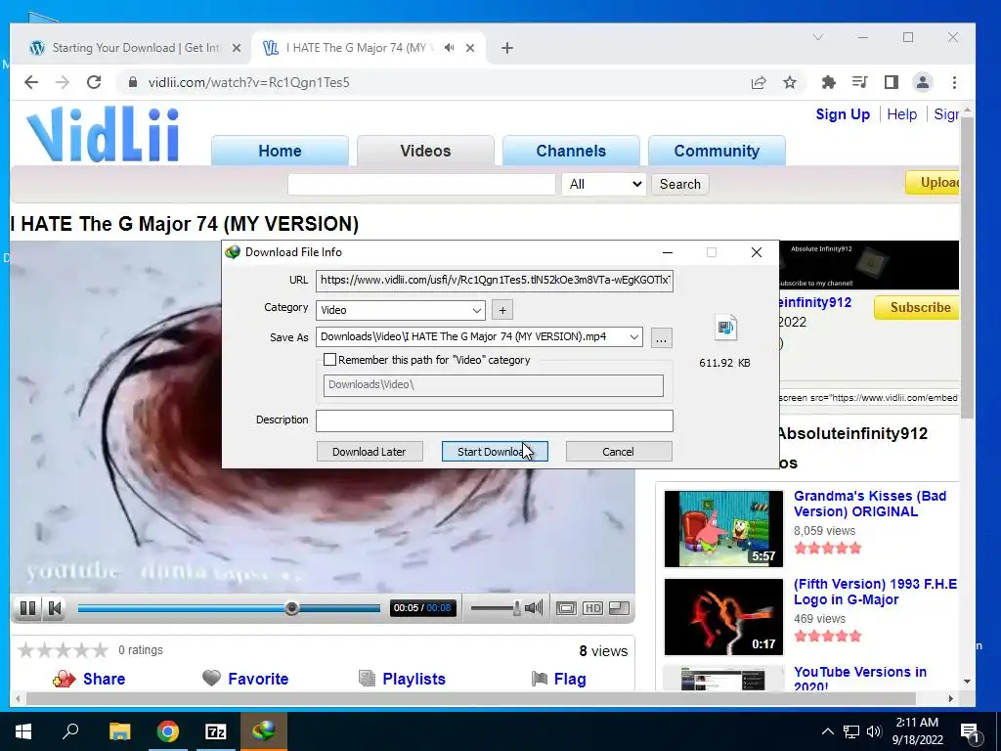Expand the tab search chevron in Chrome
This screenshot has height=751, width=1001.
818,38
